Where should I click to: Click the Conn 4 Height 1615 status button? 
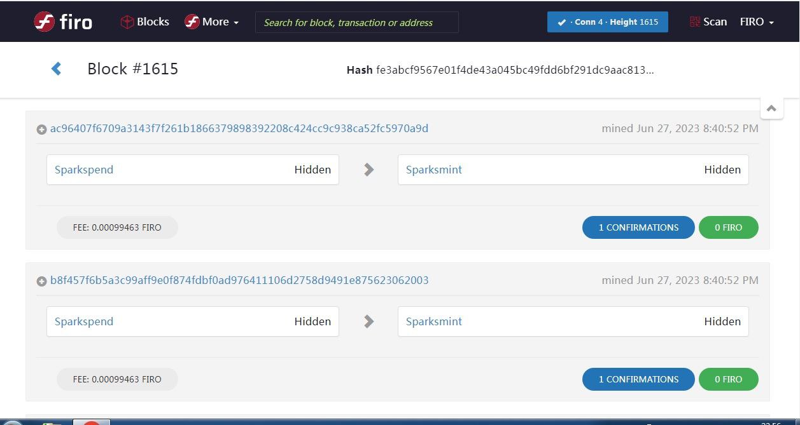(x=608, y=22)
